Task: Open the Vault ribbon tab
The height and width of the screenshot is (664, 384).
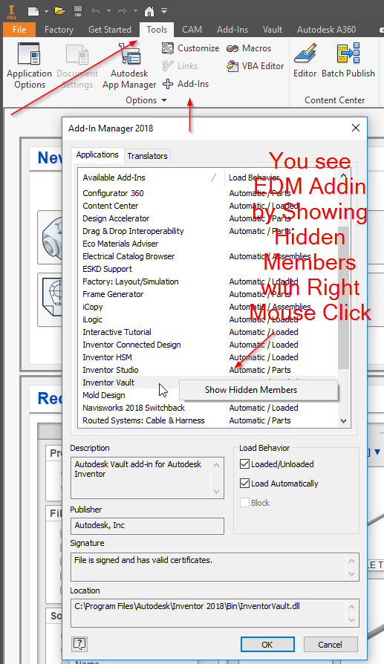Action: pos(273,30)
